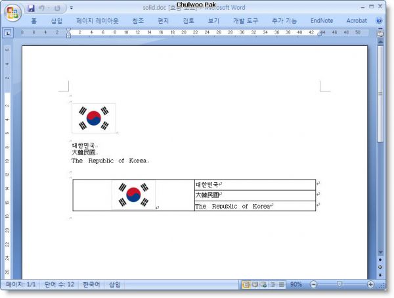394x298 pixels.
Task: Click table cell The Republic of Korea
Action: click(x=255, y=206)
